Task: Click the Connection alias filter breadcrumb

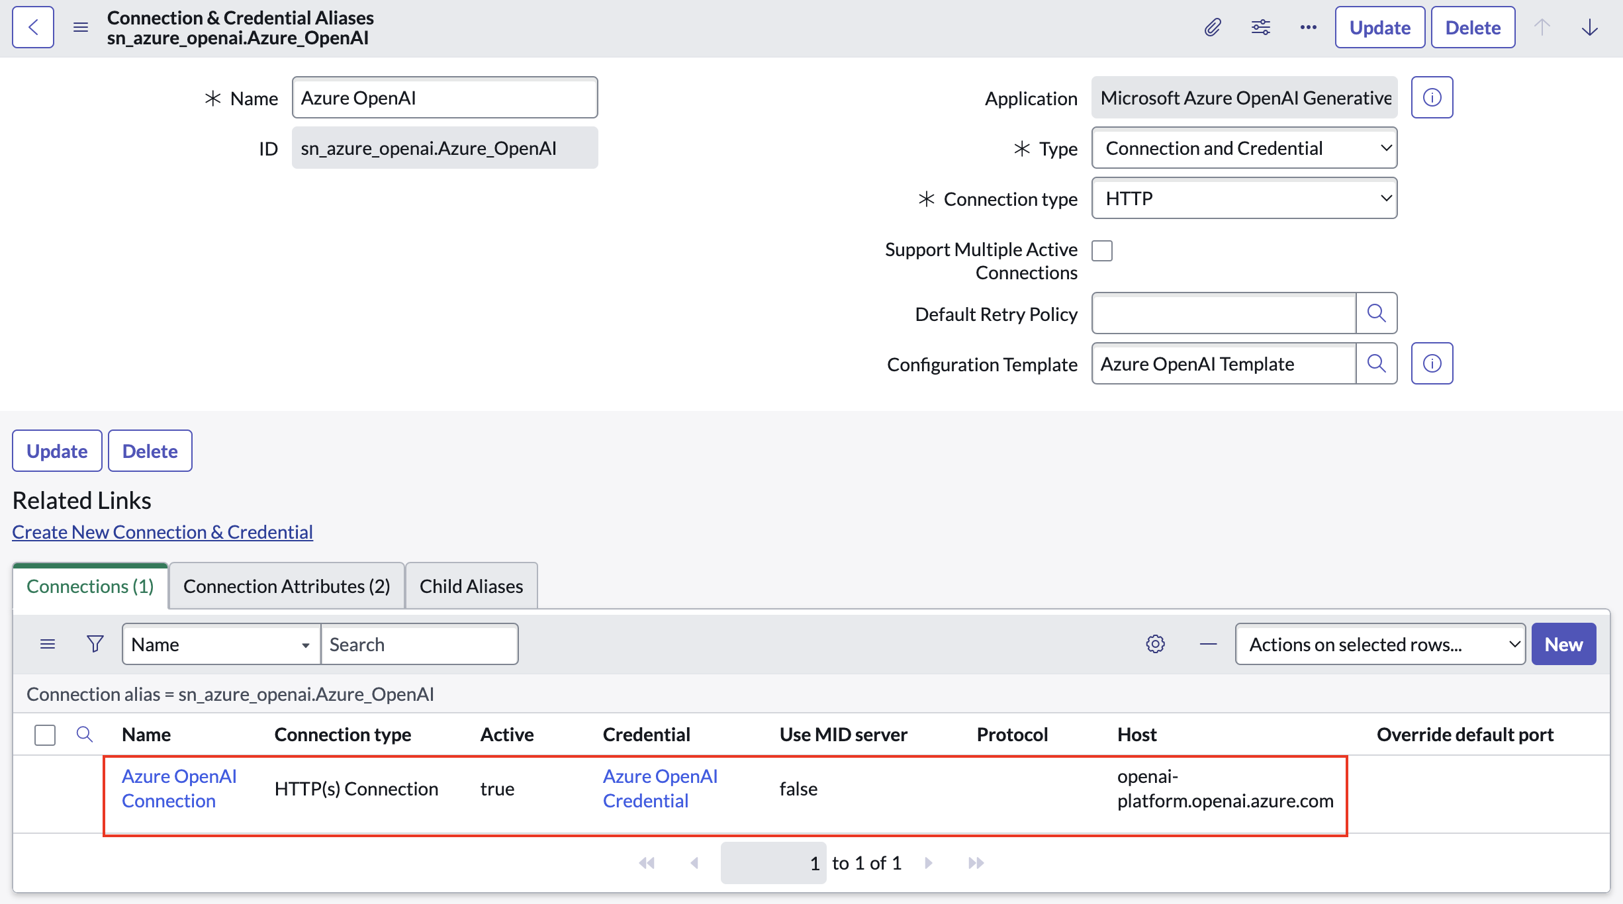Action: 230,694
